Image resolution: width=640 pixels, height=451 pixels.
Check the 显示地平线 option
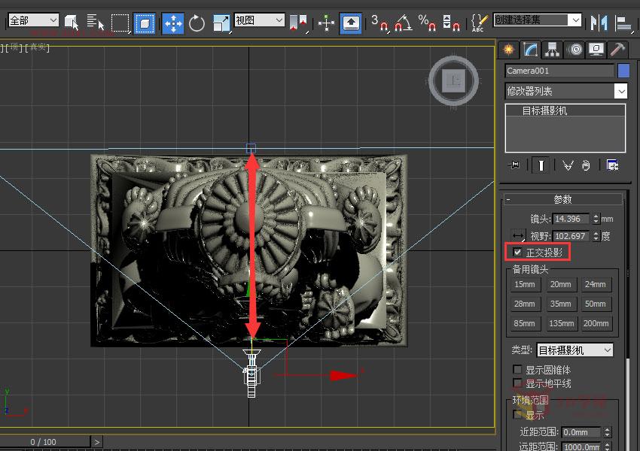pyautogui.click(x=517, y=383)
